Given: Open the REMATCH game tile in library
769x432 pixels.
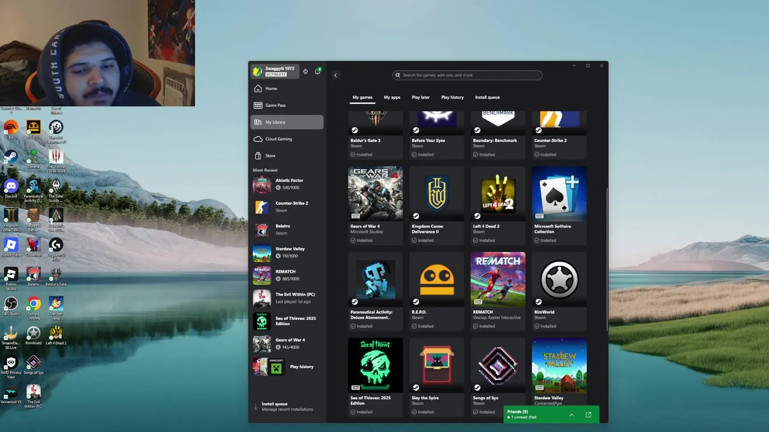Looking at the screenshot, I should pyautogui.click(x=498, y=291).
